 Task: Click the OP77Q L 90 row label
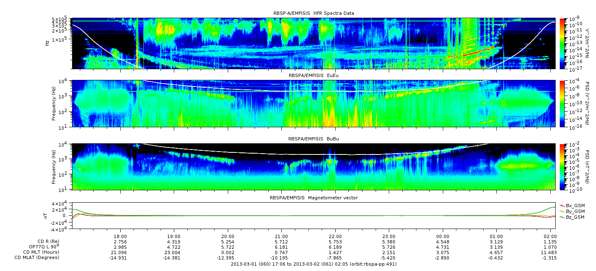pos(41,247)
